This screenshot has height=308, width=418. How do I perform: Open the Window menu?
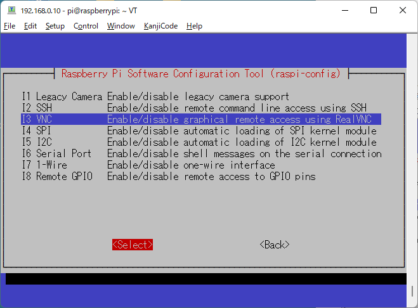[x=121, y=26]
